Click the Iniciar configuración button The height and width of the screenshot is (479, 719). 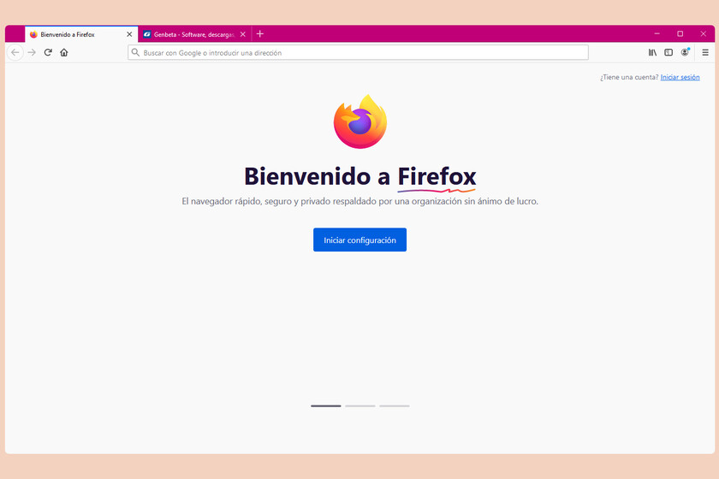click(360, 239)
